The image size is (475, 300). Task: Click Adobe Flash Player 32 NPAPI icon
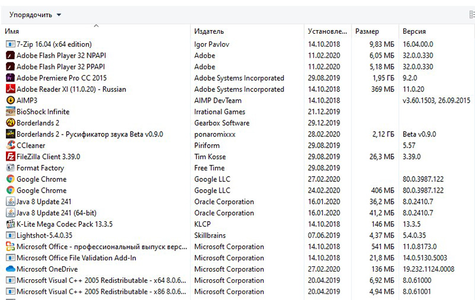click(10, 55)
